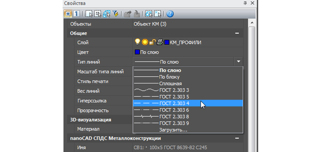Click the dashed rectangle with letter E icon
Viewport: 323px width, 152px height.
pyautogui.click(x=98, y=14)
